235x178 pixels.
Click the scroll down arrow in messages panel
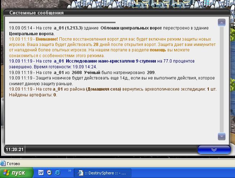tap(222, 136)
